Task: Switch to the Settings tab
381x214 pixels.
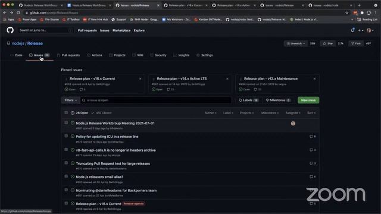Action: click(x=204, y=55)
